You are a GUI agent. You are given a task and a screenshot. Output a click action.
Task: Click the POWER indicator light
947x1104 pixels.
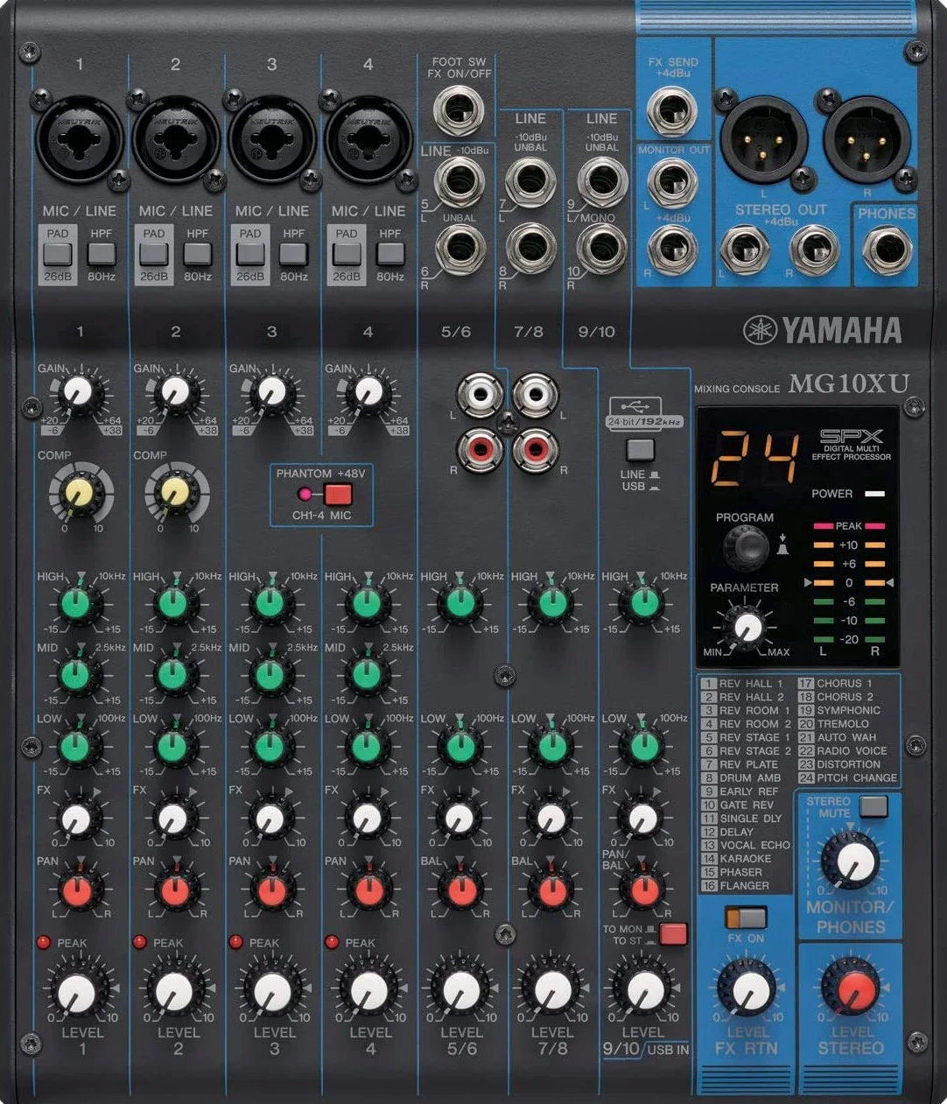(873, 494)
